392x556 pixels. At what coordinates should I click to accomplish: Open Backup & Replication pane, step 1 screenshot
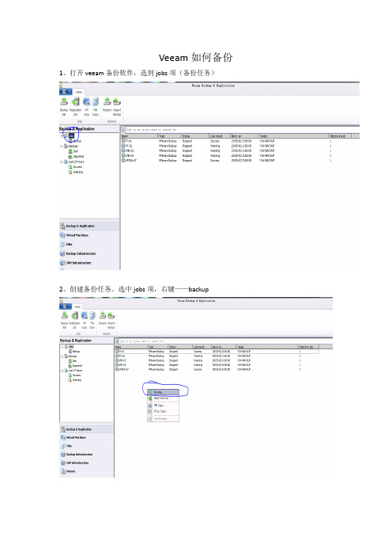tap(89, 226)
